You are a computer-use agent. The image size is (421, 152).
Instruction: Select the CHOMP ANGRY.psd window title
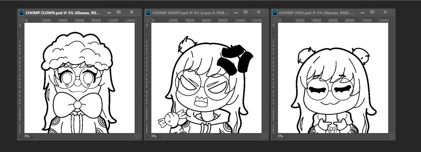tap(191, 12)
